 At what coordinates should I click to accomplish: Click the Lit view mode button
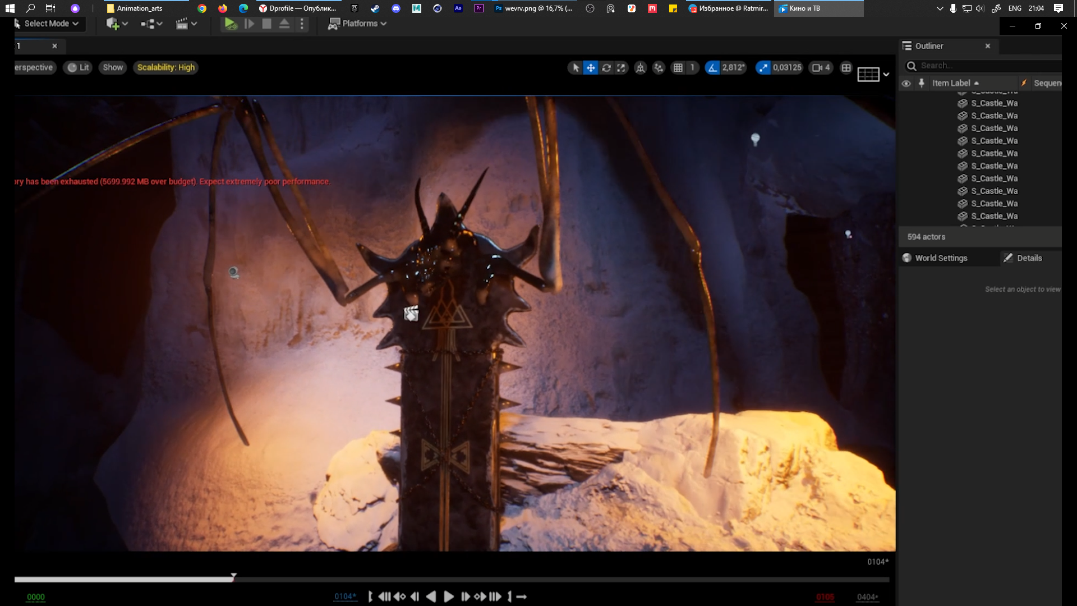click(78, 67)
